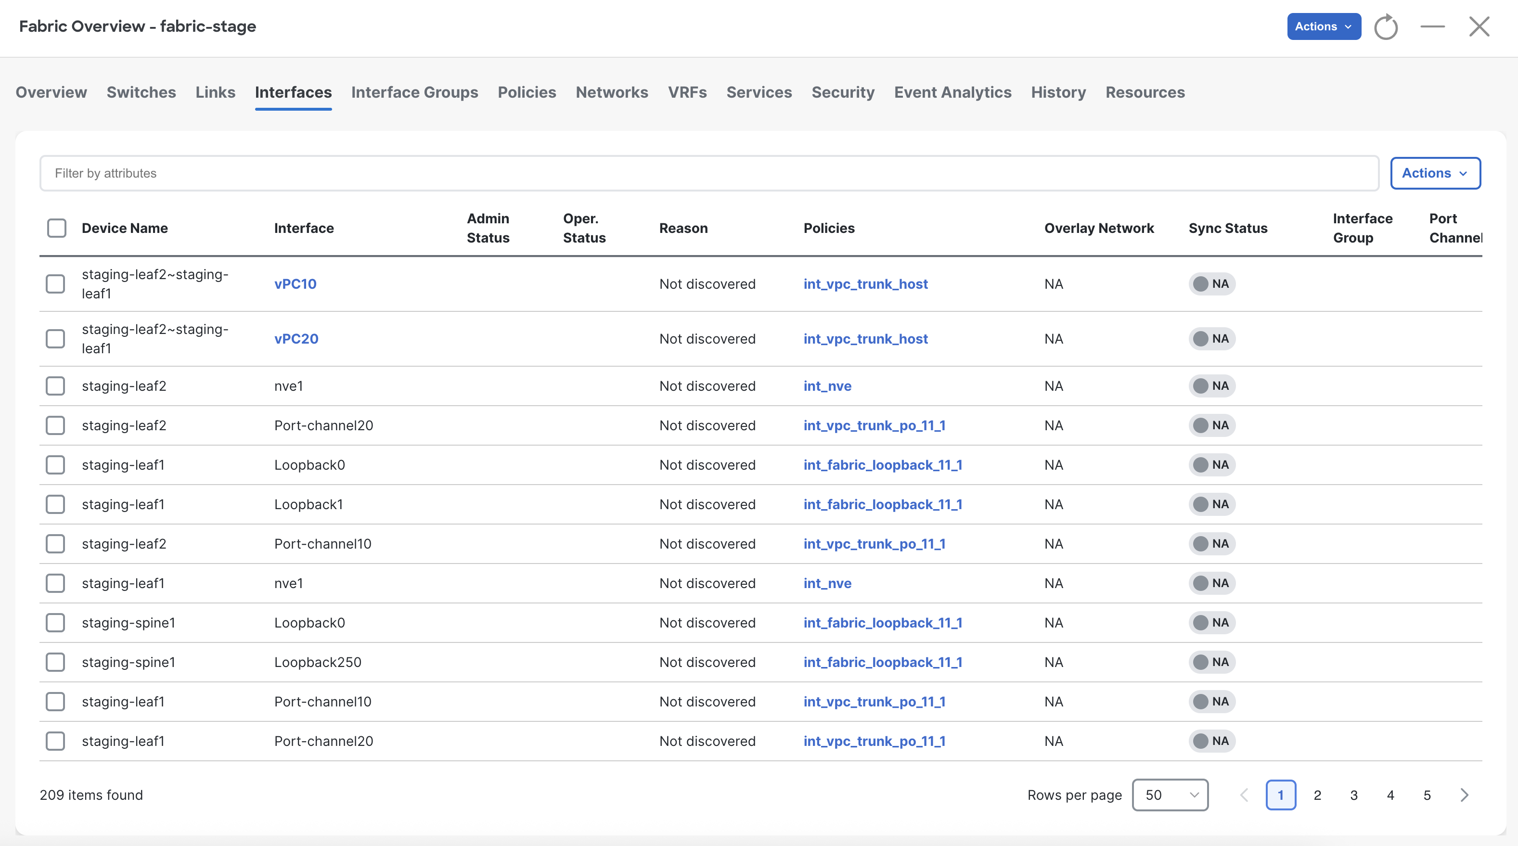Go to page 5
The width and height of the screenshot is (1518, 846).
point(1427,795)
